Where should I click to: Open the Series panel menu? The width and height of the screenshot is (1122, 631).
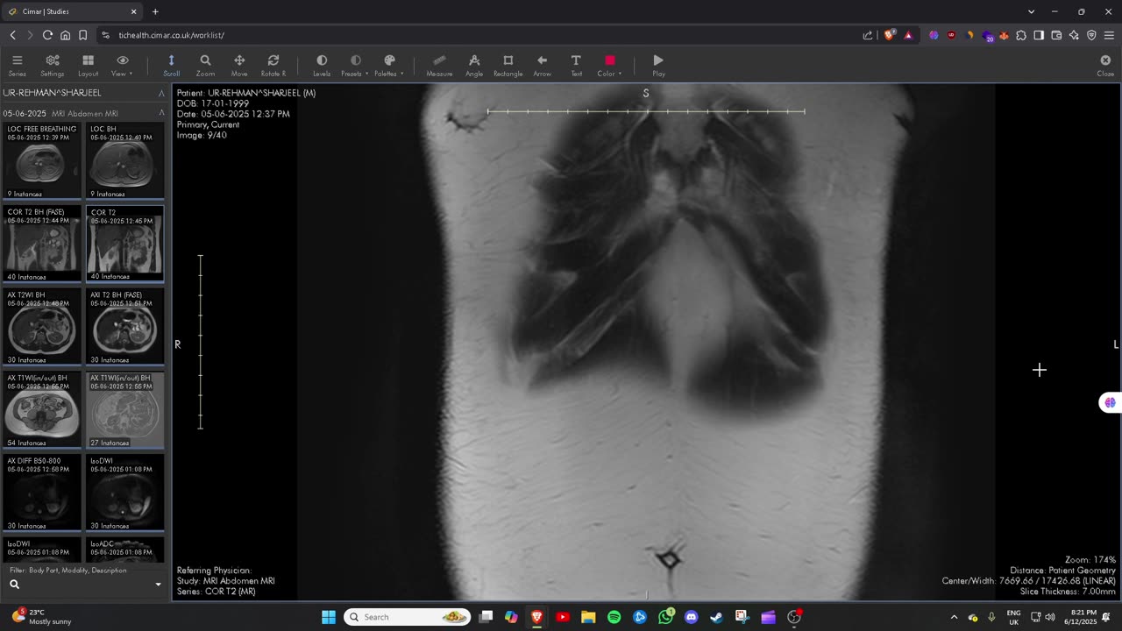click(17, 66)
